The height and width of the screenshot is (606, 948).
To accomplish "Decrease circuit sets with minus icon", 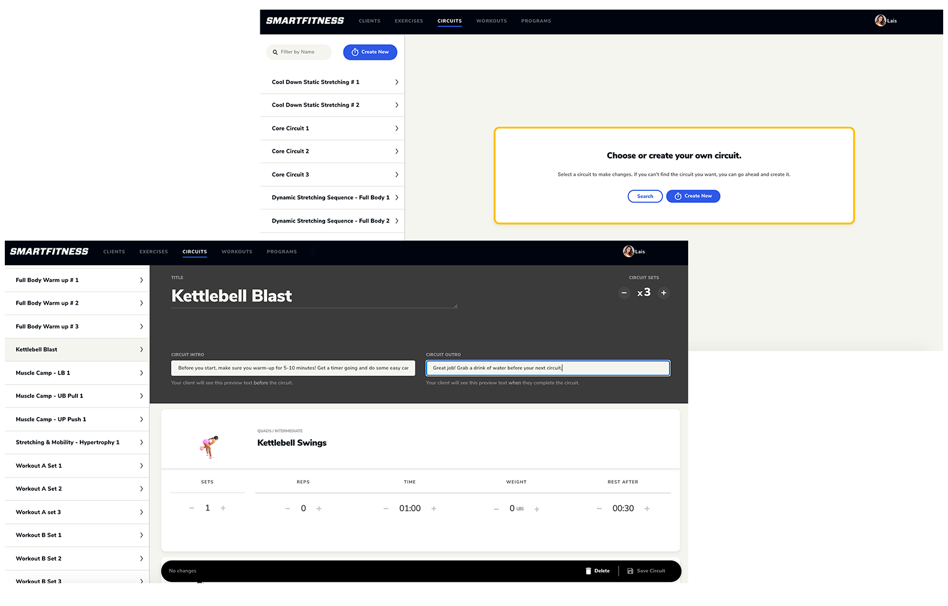I will pos(624,293).
